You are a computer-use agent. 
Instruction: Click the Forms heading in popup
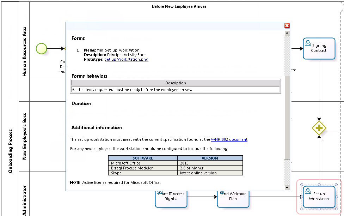(78, 38)
